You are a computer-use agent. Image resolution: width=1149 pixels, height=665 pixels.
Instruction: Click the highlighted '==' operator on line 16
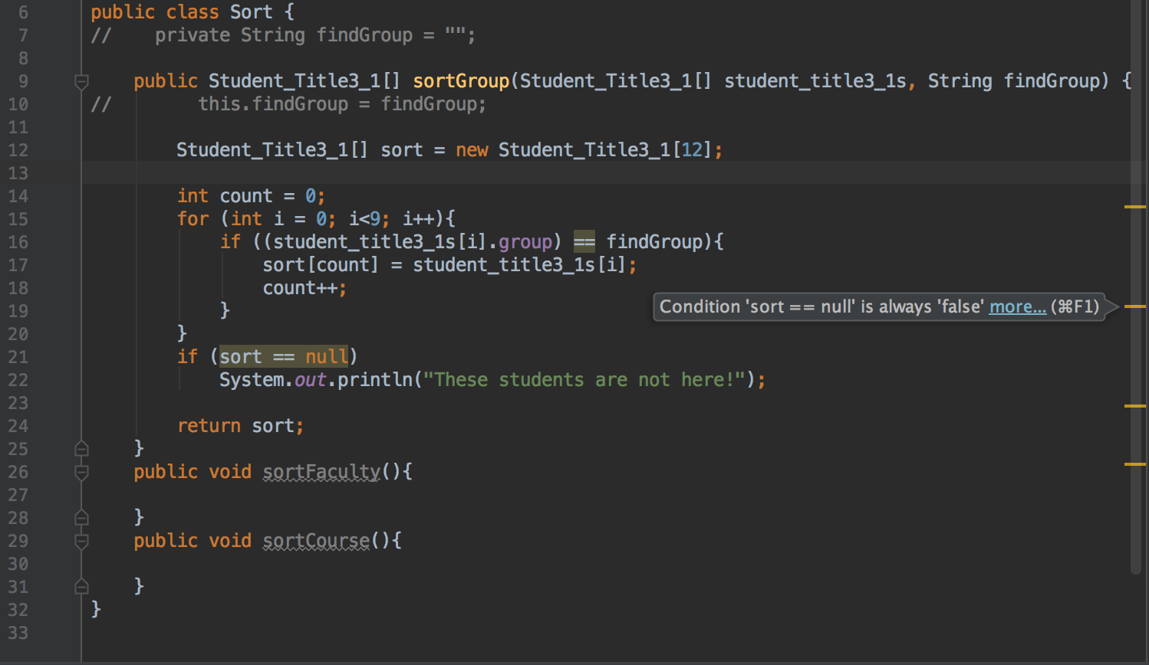[x=584, y=242]
